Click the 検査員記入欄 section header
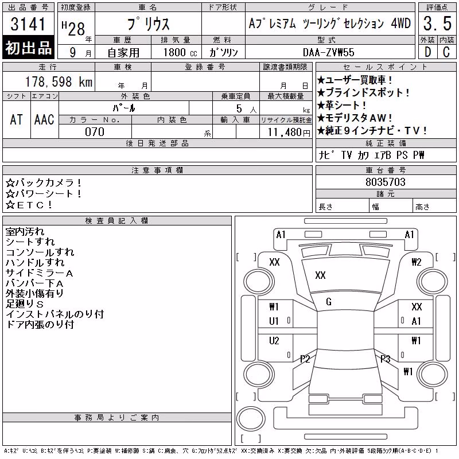The height and width of the screenshot is (459, 459). pyautogui.click(x=117, y=221)
